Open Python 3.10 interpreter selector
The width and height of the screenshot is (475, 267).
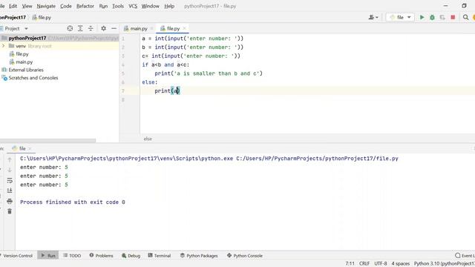click(x=444, y=263)
